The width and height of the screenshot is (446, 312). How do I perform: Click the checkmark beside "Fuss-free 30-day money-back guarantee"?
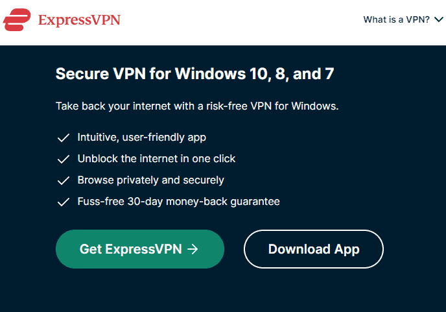pyautogui.click(x=64, y=202)
